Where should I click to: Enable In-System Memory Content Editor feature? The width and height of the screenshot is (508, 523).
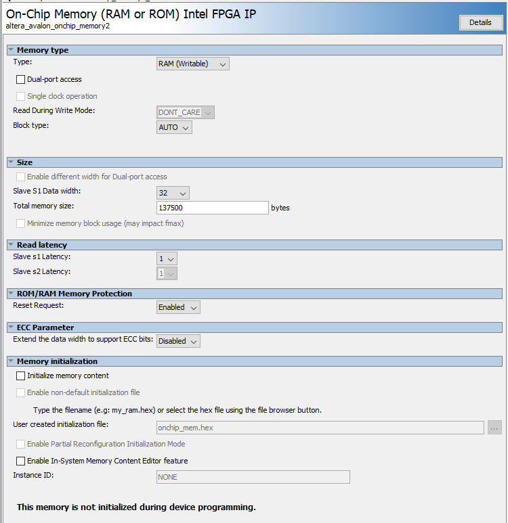point(21,461)
